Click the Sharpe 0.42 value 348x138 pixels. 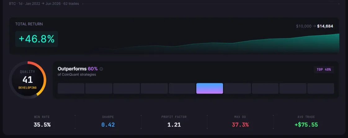[x=108, y=125]
